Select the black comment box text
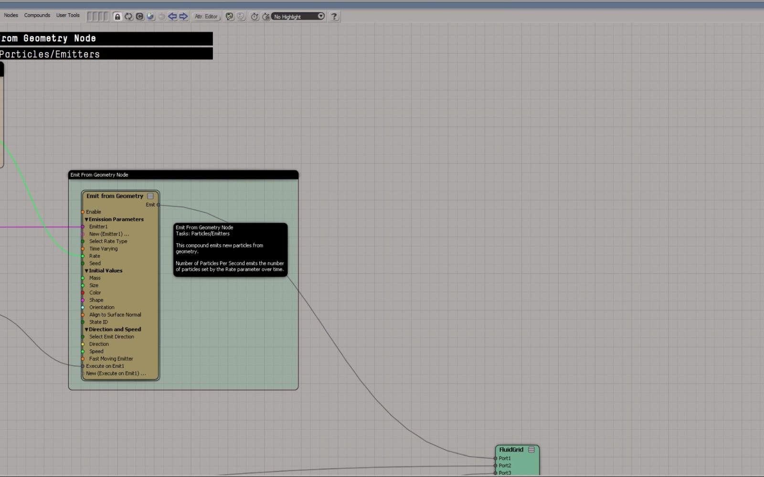Screen dimensions: 764x477 pos(230,249)
